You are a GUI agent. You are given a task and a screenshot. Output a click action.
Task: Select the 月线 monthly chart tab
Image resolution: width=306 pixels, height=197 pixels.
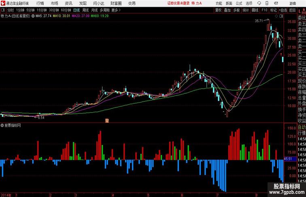94,10
